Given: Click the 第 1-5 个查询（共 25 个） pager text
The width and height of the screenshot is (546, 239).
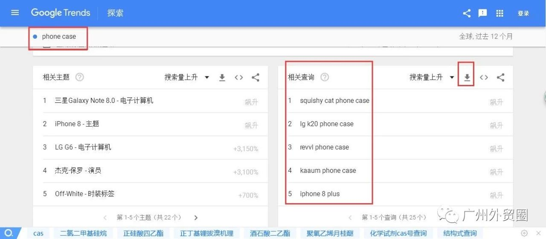Looking at the screenshot, I should pos(394,218).
